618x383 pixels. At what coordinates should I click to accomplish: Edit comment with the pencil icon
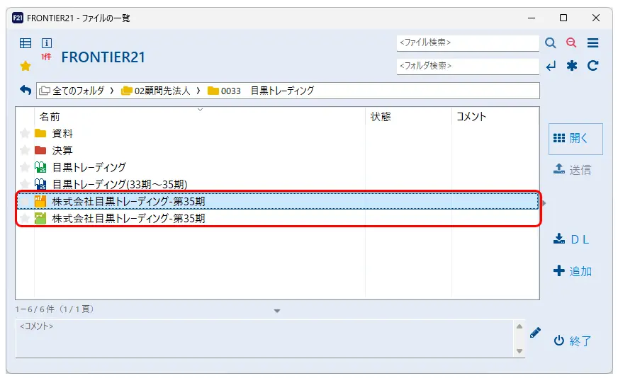coord(535,332)
